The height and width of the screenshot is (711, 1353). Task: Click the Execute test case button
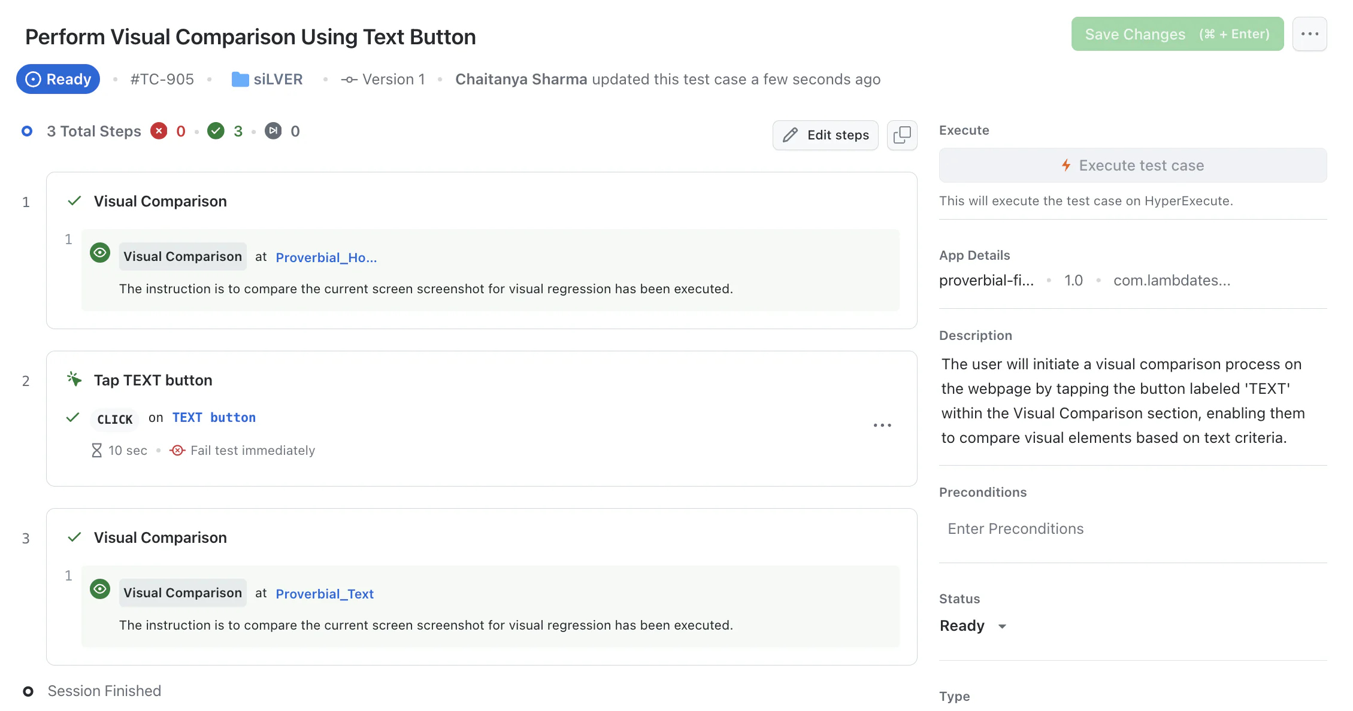[1132, 165]
